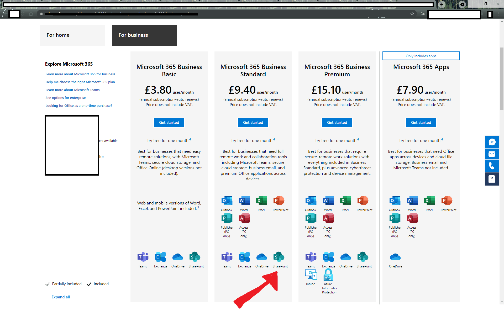Viewport: 504px width, 311px height.
Task: Open new browser tab with plus
Action: (442, 4)
